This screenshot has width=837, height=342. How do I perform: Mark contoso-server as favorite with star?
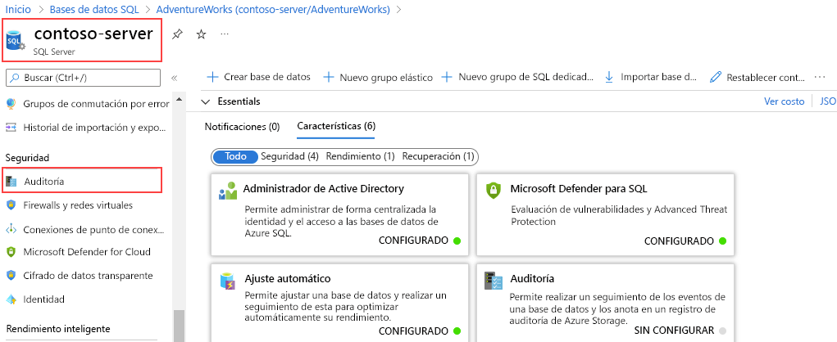201,34
